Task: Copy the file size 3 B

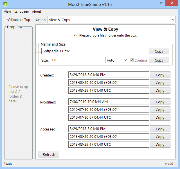Action: click(159, 60)
